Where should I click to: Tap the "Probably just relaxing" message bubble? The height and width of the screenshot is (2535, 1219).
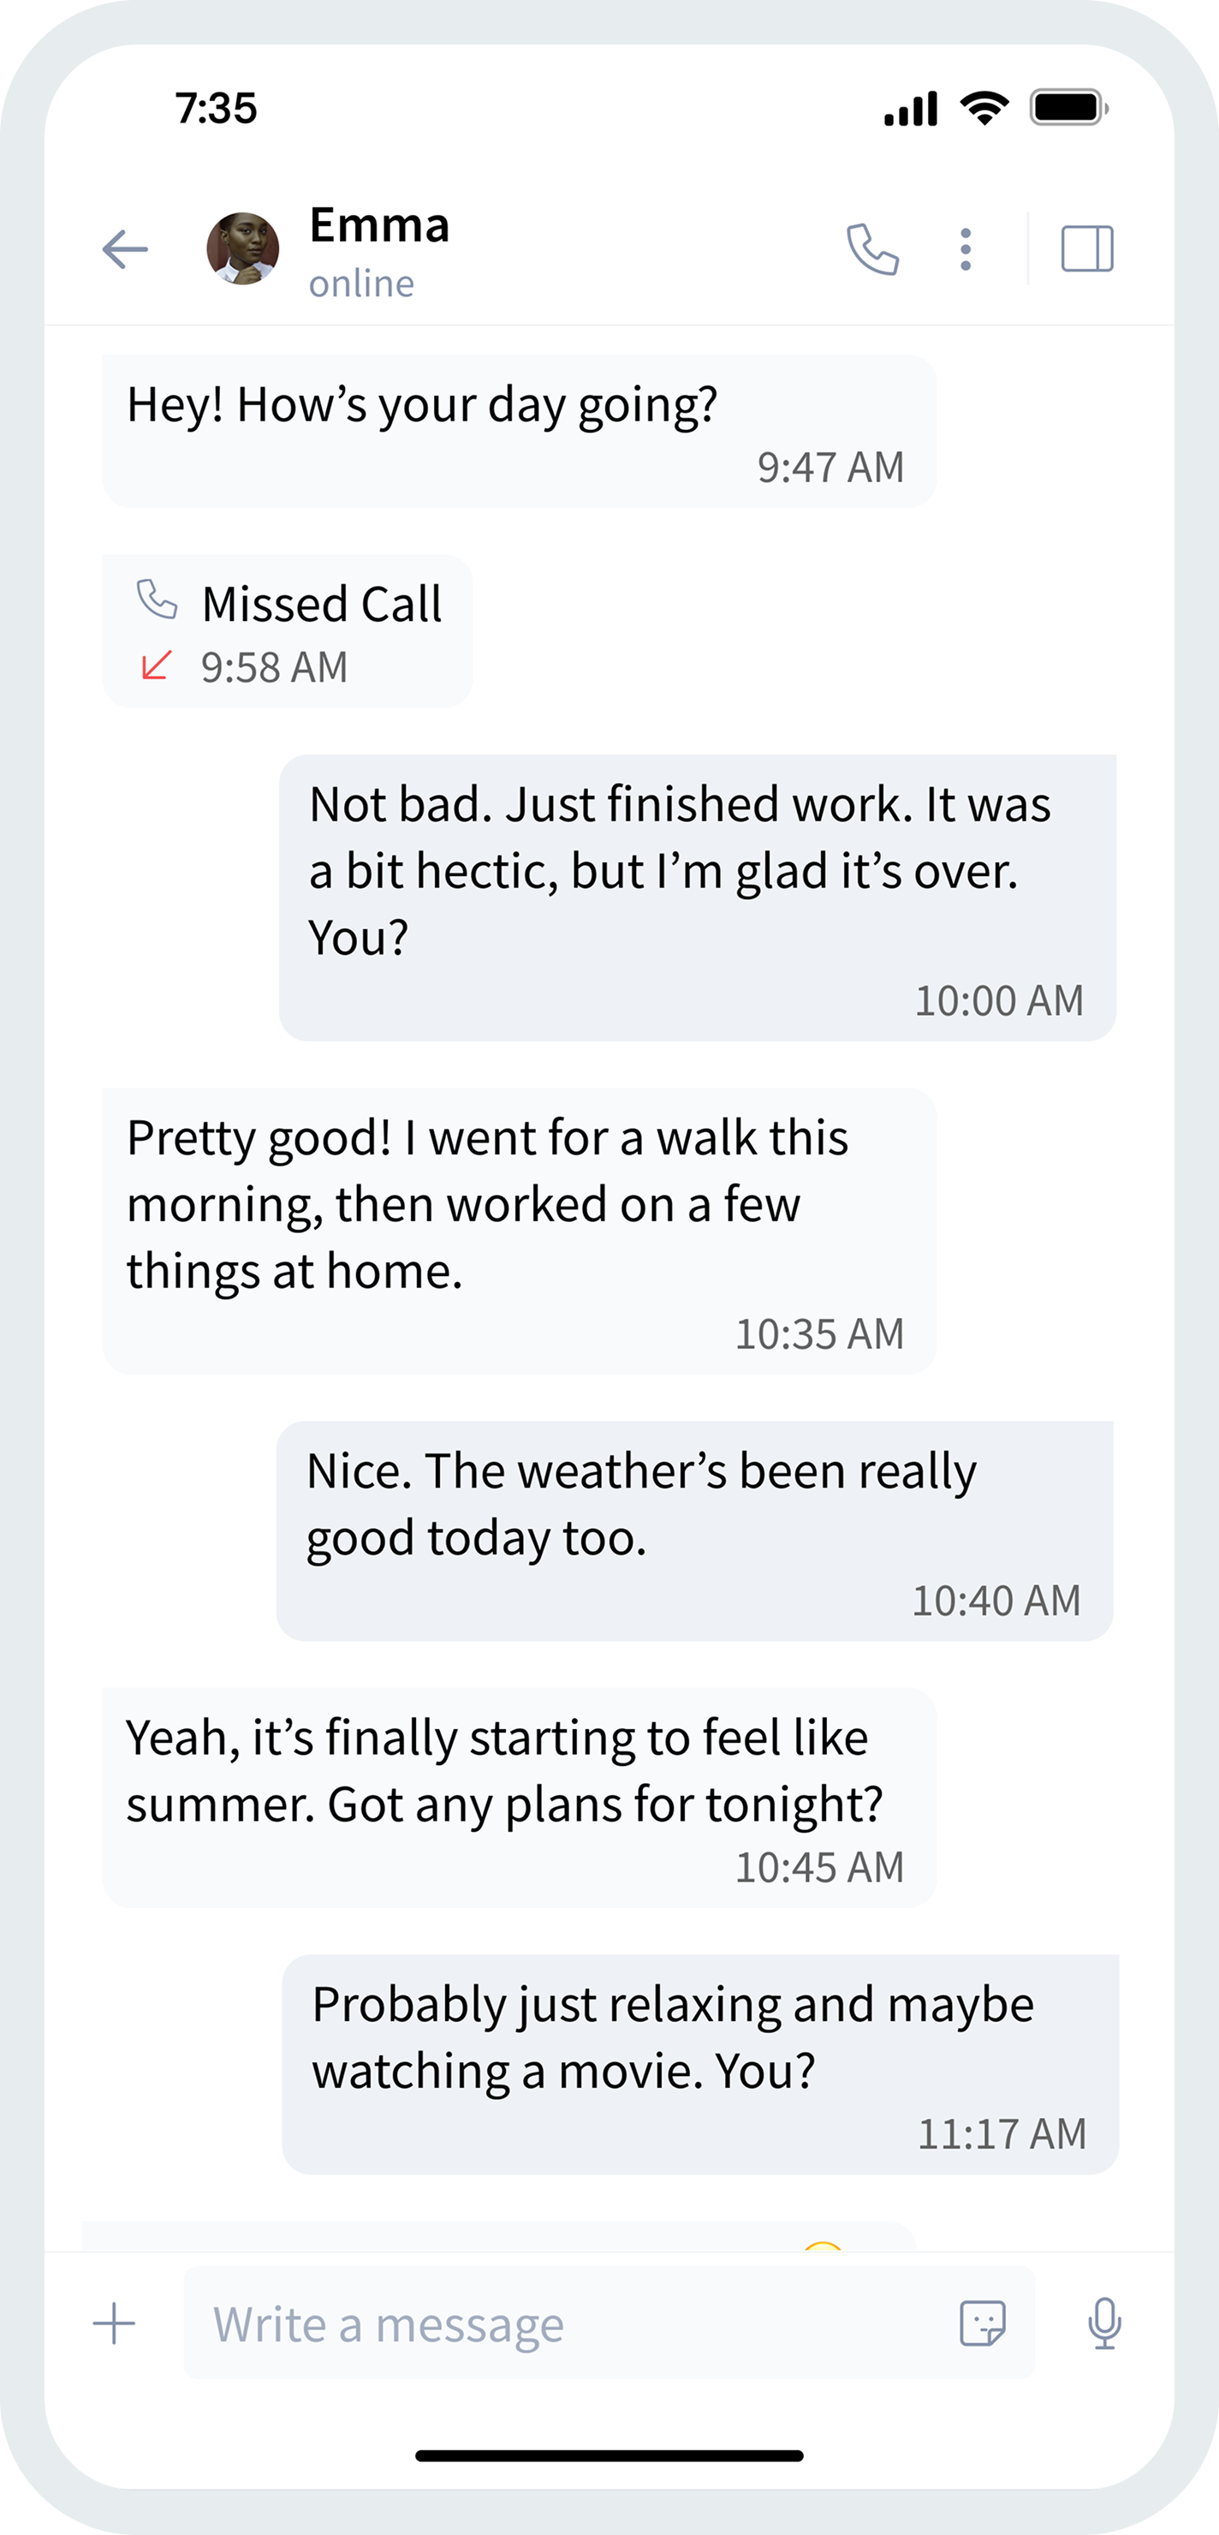[699, 2064]
